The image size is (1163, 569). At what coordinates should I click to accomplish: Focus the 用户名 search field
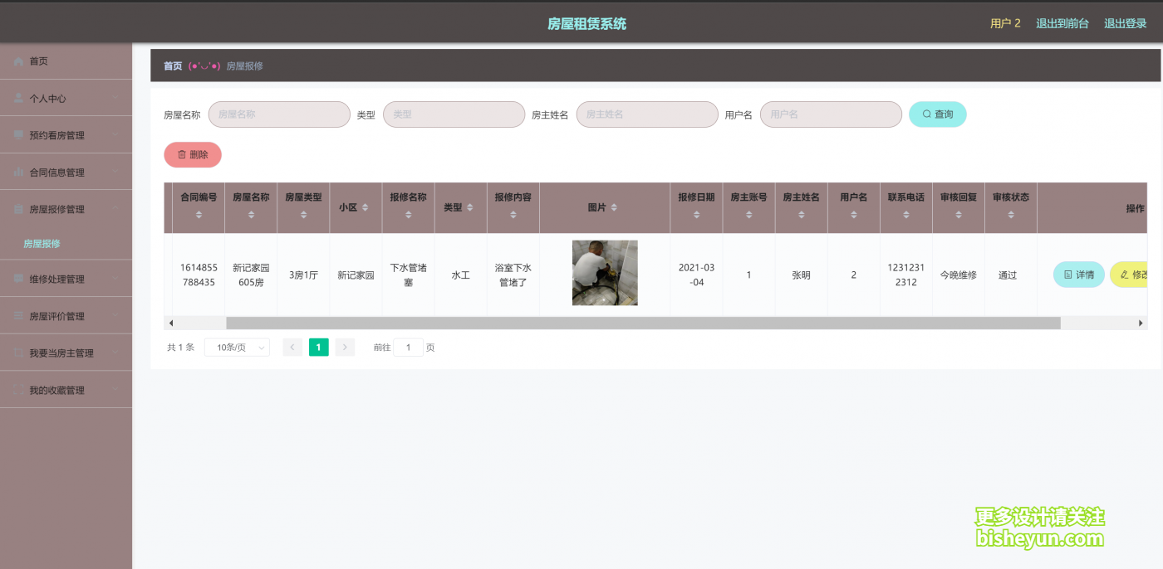(831, 114)
